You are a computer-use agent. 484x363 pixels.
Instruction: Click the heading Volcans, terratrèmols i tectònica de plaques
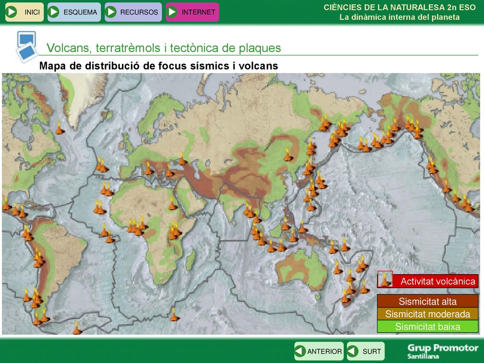pyautogui.click(x=164, y=48)
